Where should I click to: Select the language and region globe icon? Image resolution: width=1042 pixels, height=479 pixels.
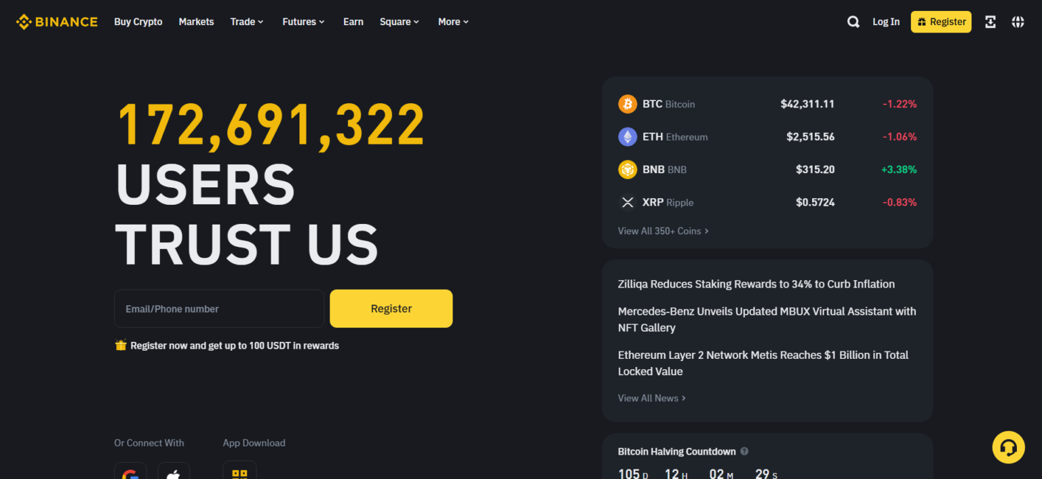[1018, 21]
